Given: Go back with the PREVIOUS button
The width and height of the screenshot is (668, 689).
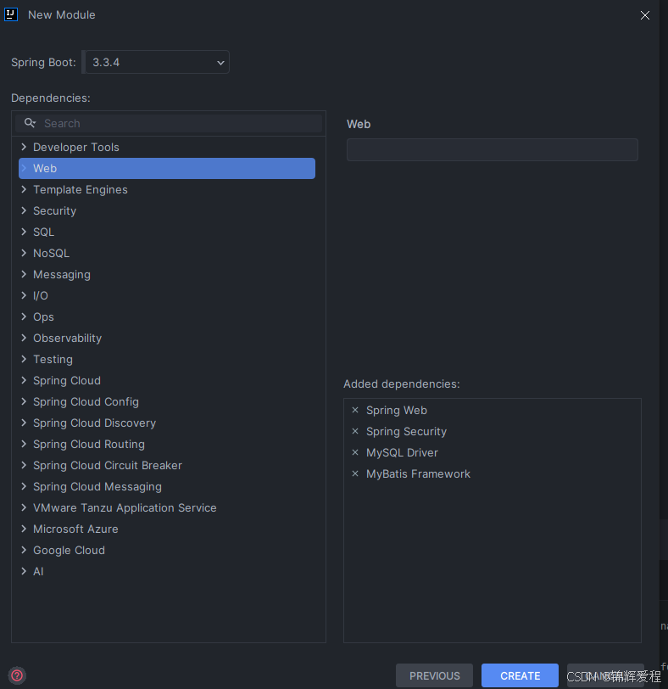Looking at the screenshot, I should tap(435, 675).
